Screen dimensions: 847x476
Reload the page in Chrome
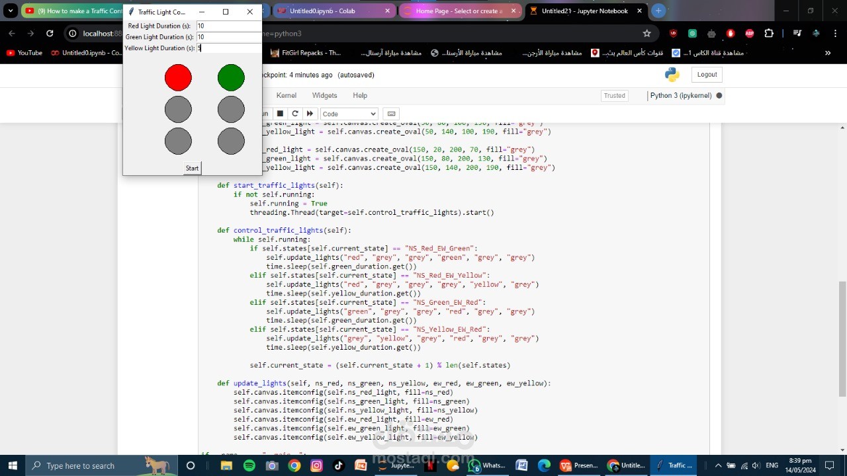coord(50,33)
